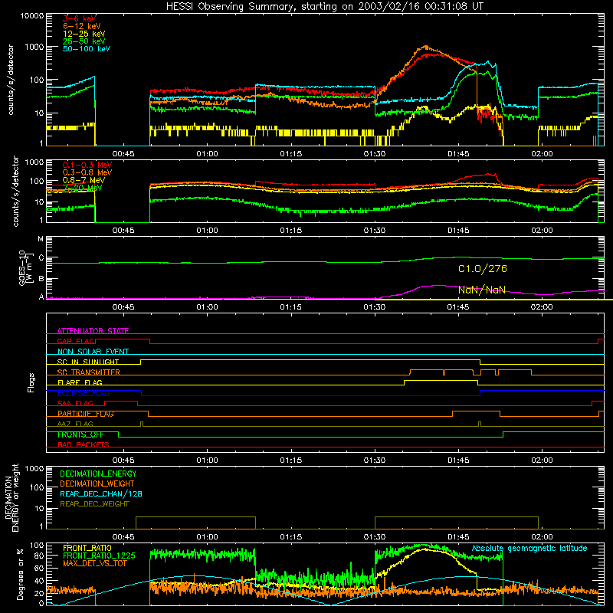Click the 'Degrees or %' axis title

[x=20, y=574]
